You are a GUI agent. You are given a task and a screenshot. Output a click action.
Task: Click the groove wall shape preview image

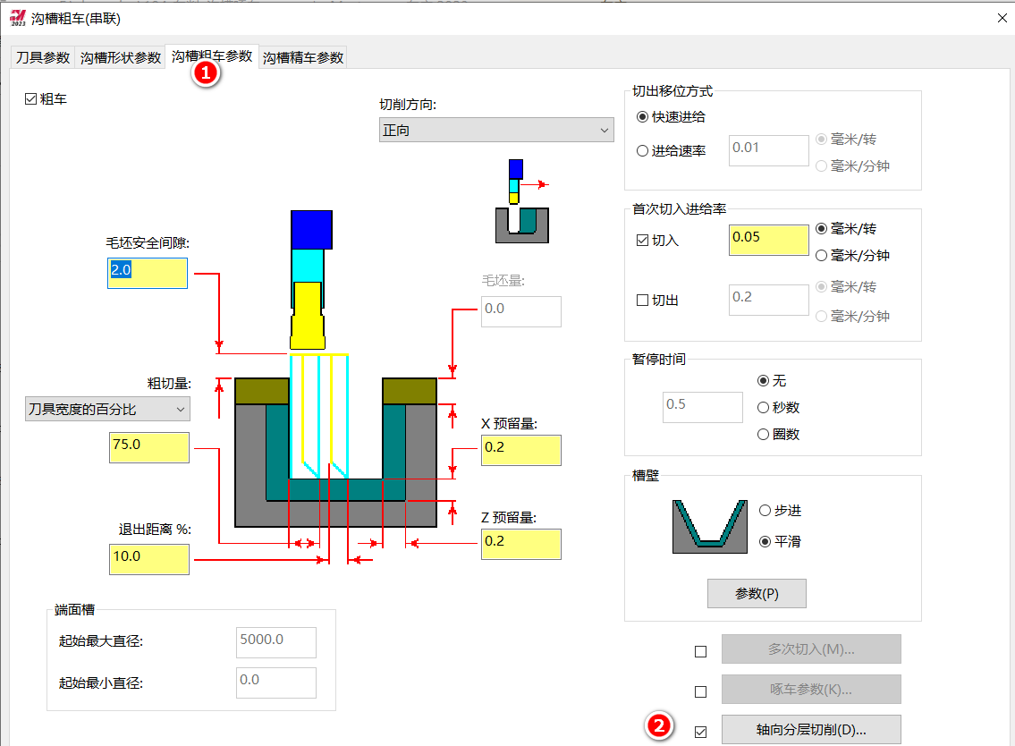pos(709,527)
